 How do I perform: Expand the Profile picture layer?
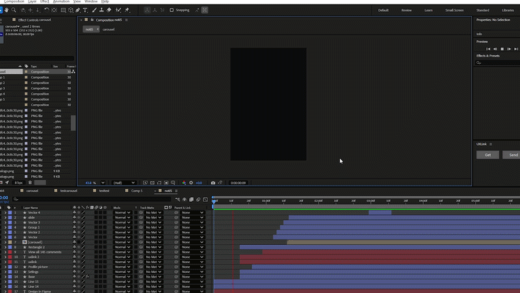pyautogui.click(x=5, y=267)
